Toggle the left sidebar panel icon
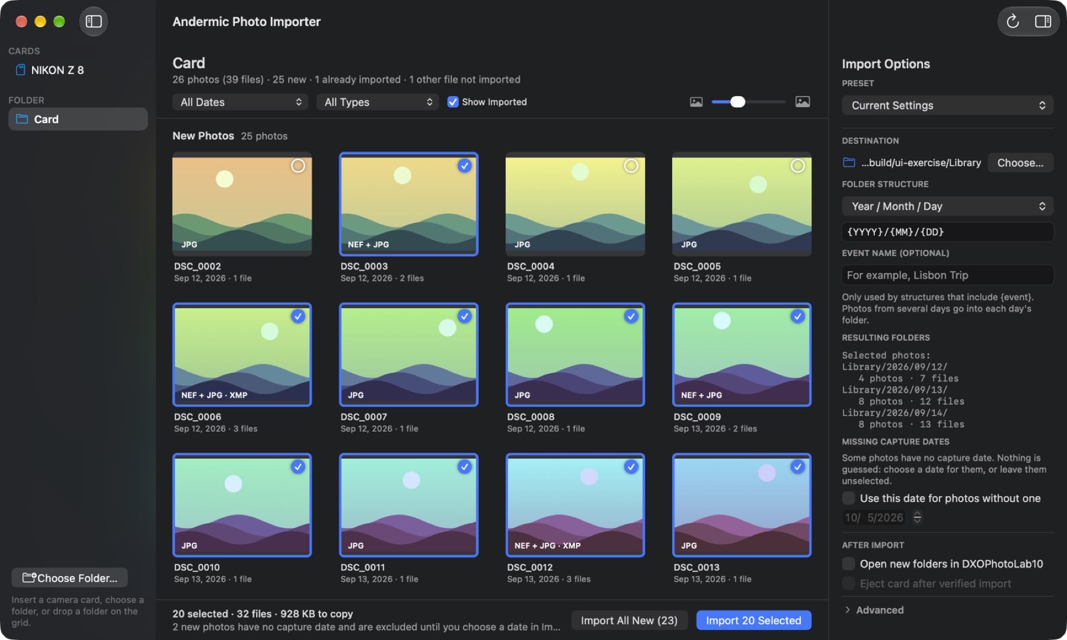The image size is (1067, 640). point(94,21)
